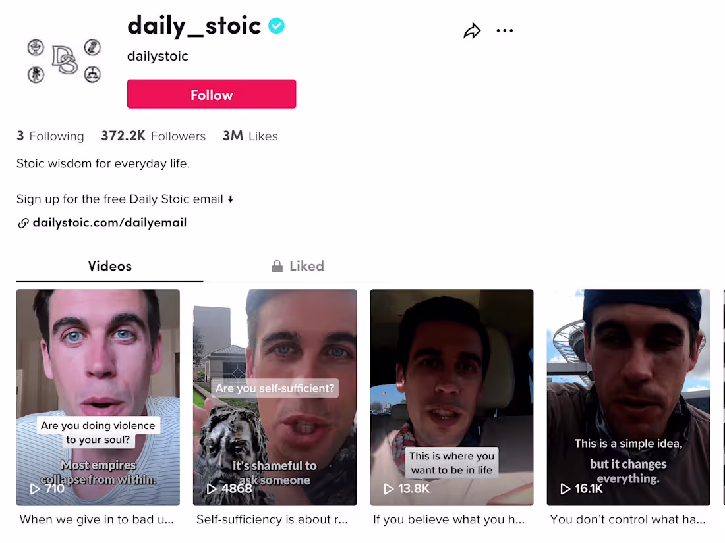Click the 3 Following count
The height and width of the screenshot is (543, 725).
[x=50, y=136]
